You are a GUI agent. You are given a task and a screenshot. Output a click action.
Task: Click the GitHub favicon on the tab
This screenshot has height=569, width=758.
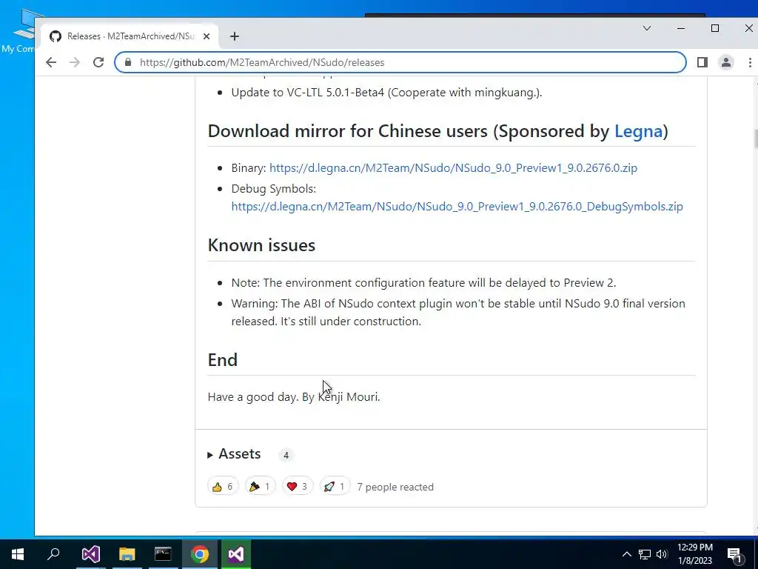[x=56, y=36]
